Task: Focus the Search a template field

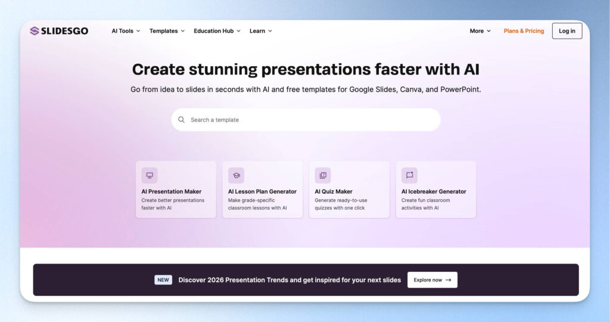Action: coord(306,119)
